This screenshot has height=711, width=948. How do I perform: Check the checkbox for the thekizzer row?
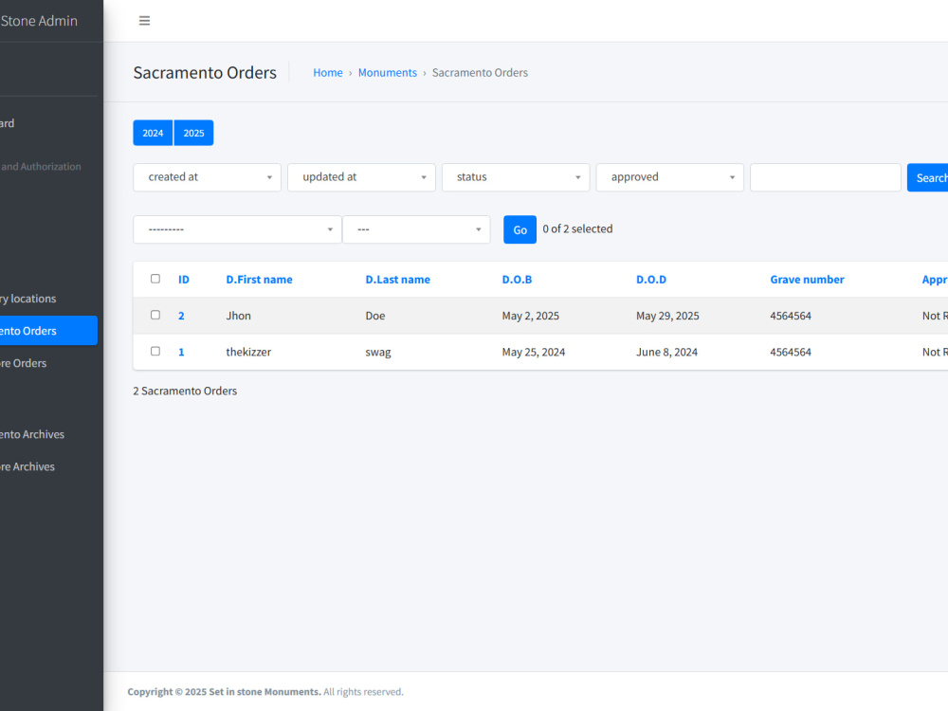[x=155, y=352]
